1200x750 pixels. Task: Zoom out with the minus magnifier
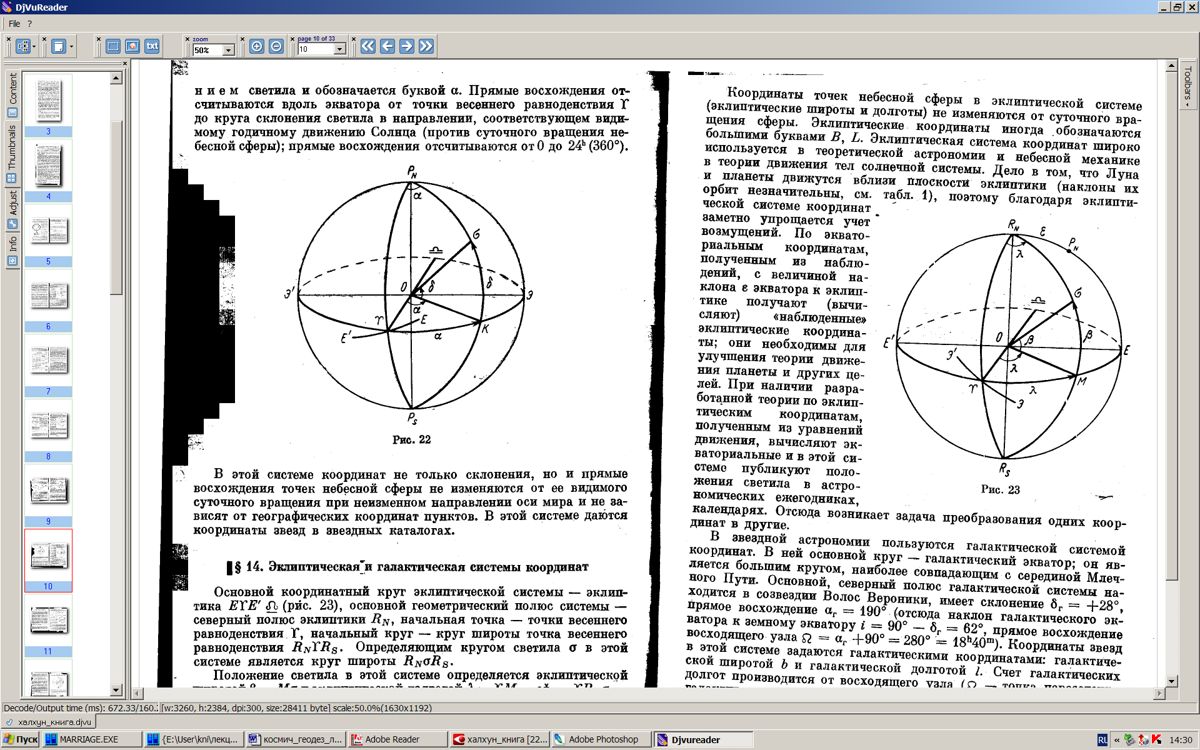(x=276, y=46)
